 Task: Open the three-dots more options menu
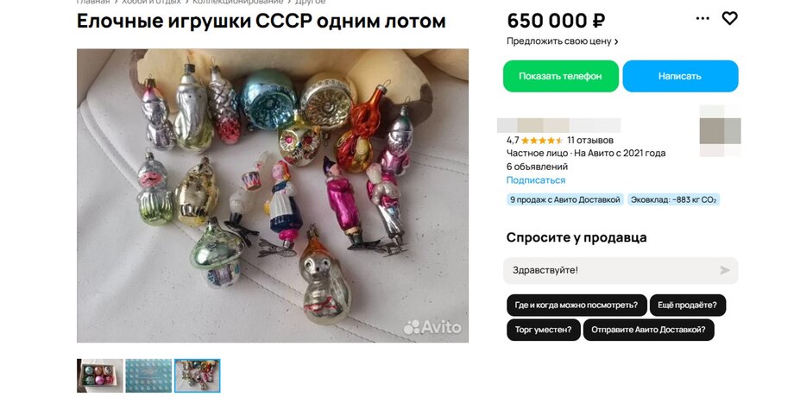703,19
